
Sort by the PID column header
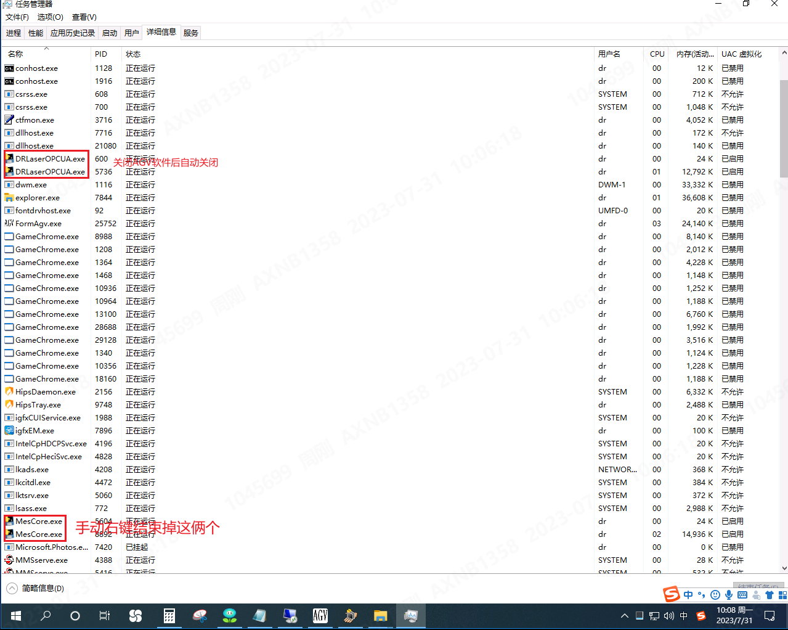106,54
